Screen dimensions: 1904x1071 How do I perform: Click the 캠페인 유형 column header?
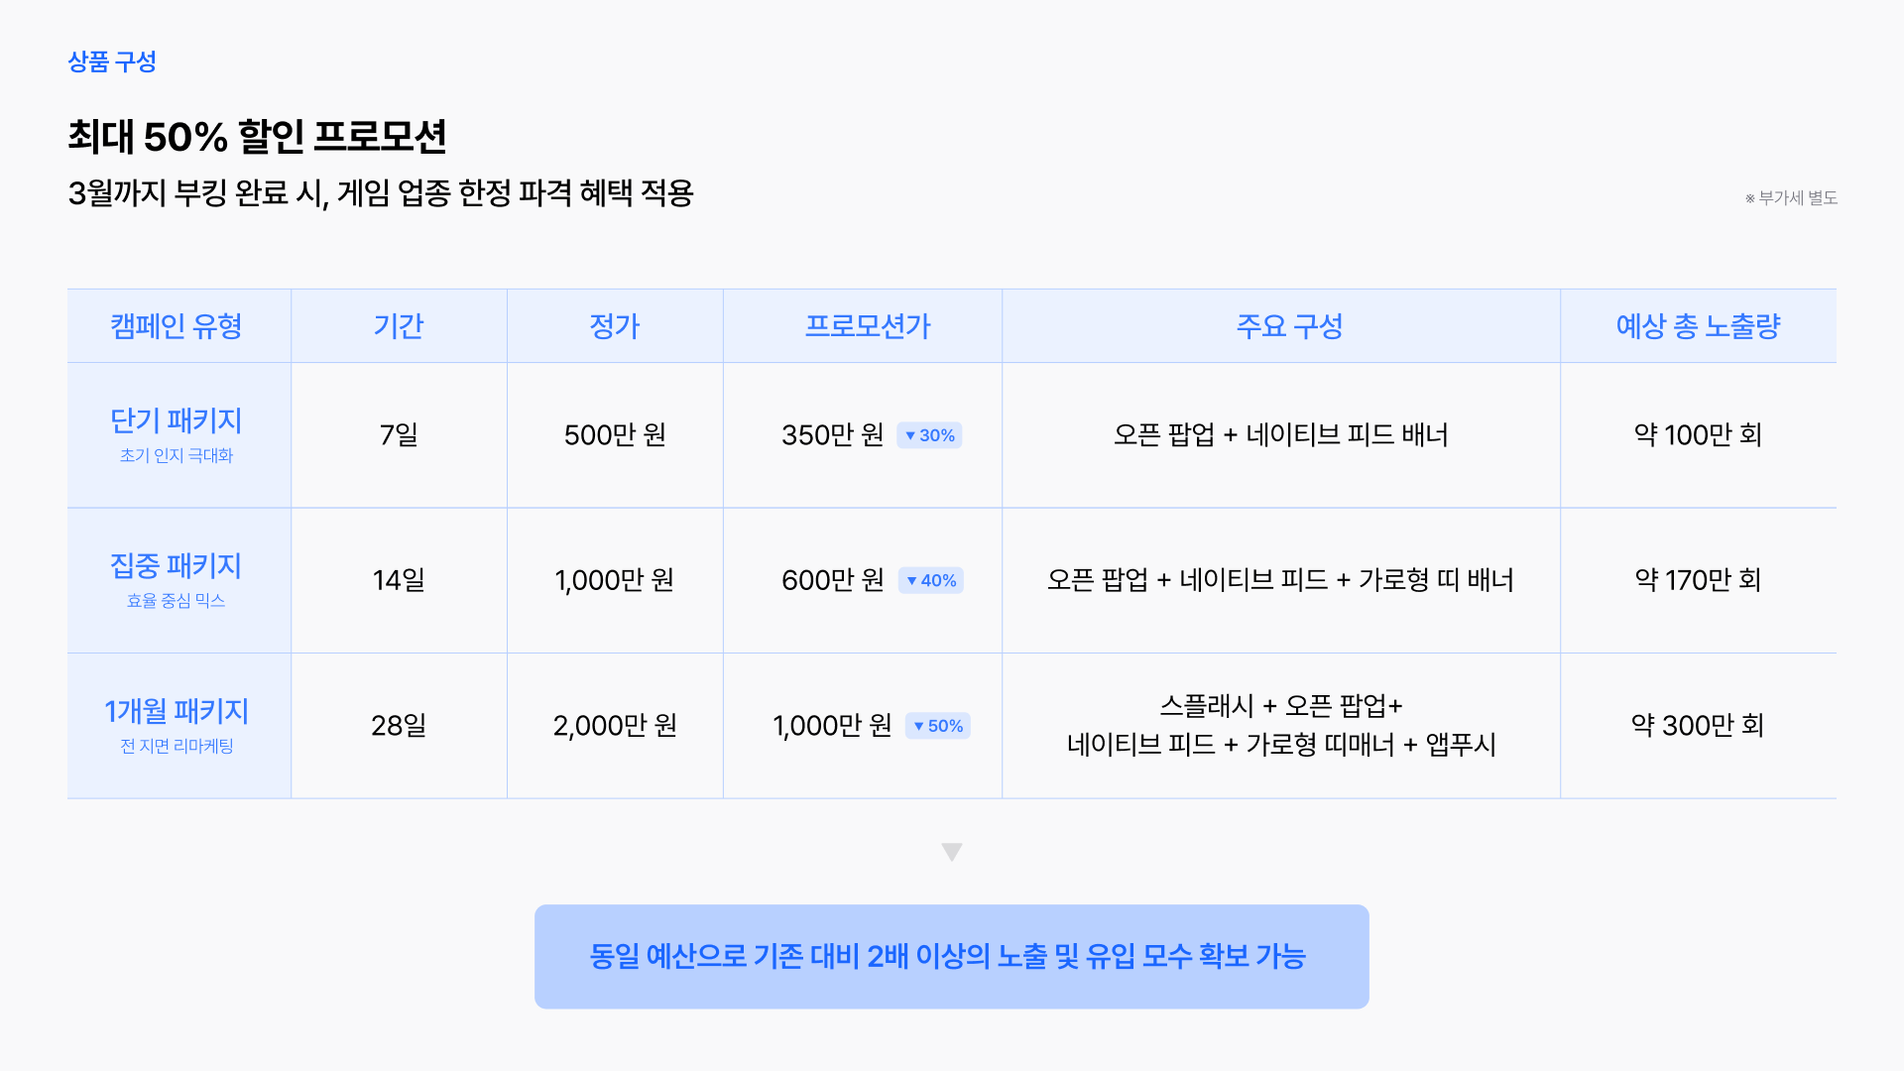[177, 326]
